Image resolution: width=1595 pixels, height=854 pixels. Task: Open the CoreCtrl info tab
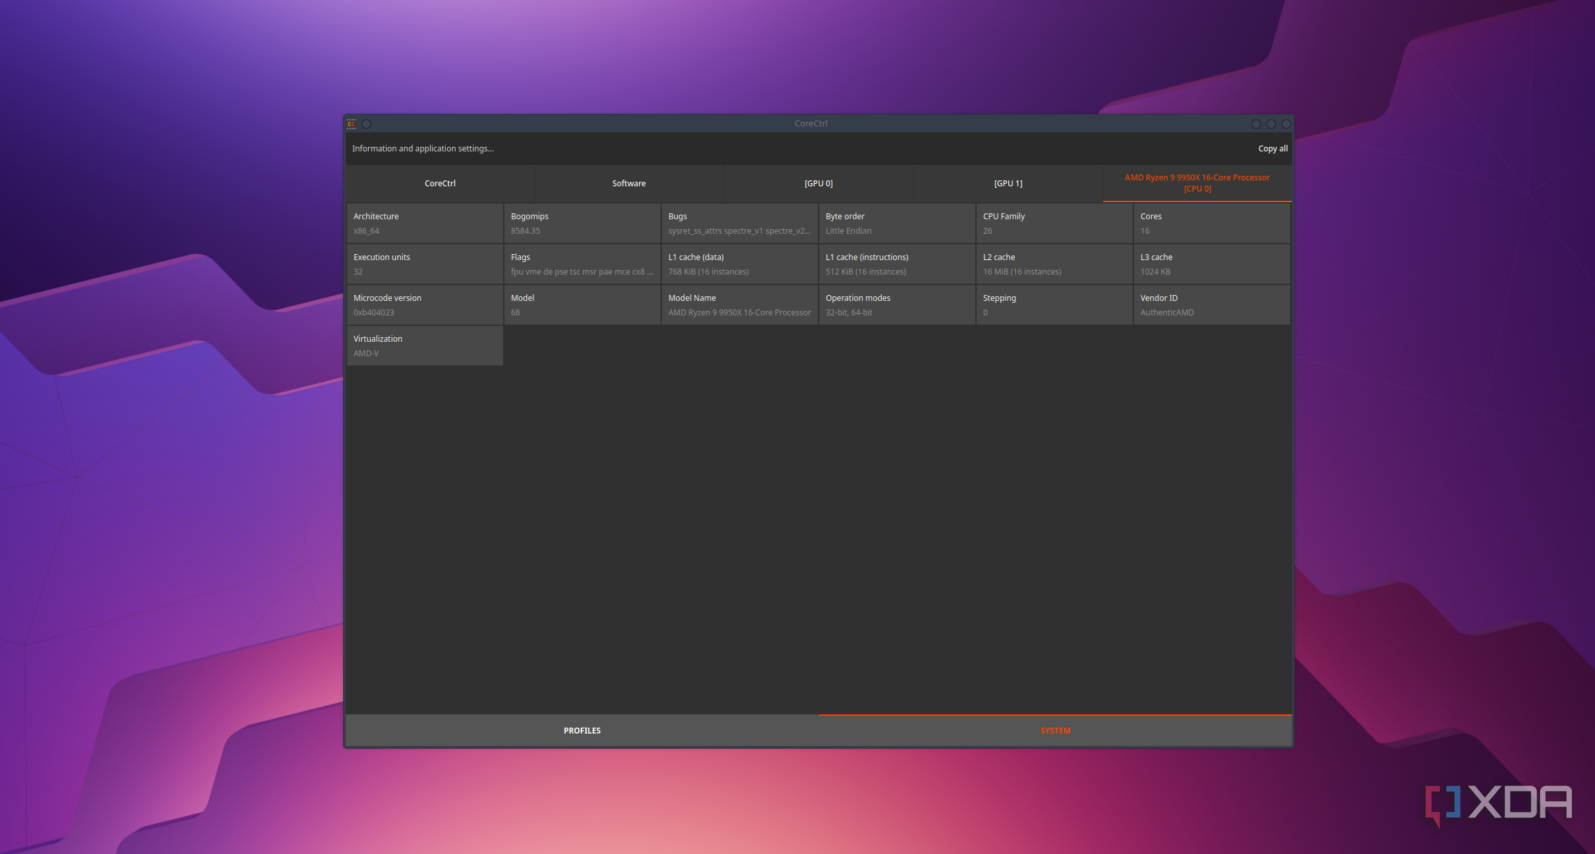pyautogui.click(x=440, y=184)
